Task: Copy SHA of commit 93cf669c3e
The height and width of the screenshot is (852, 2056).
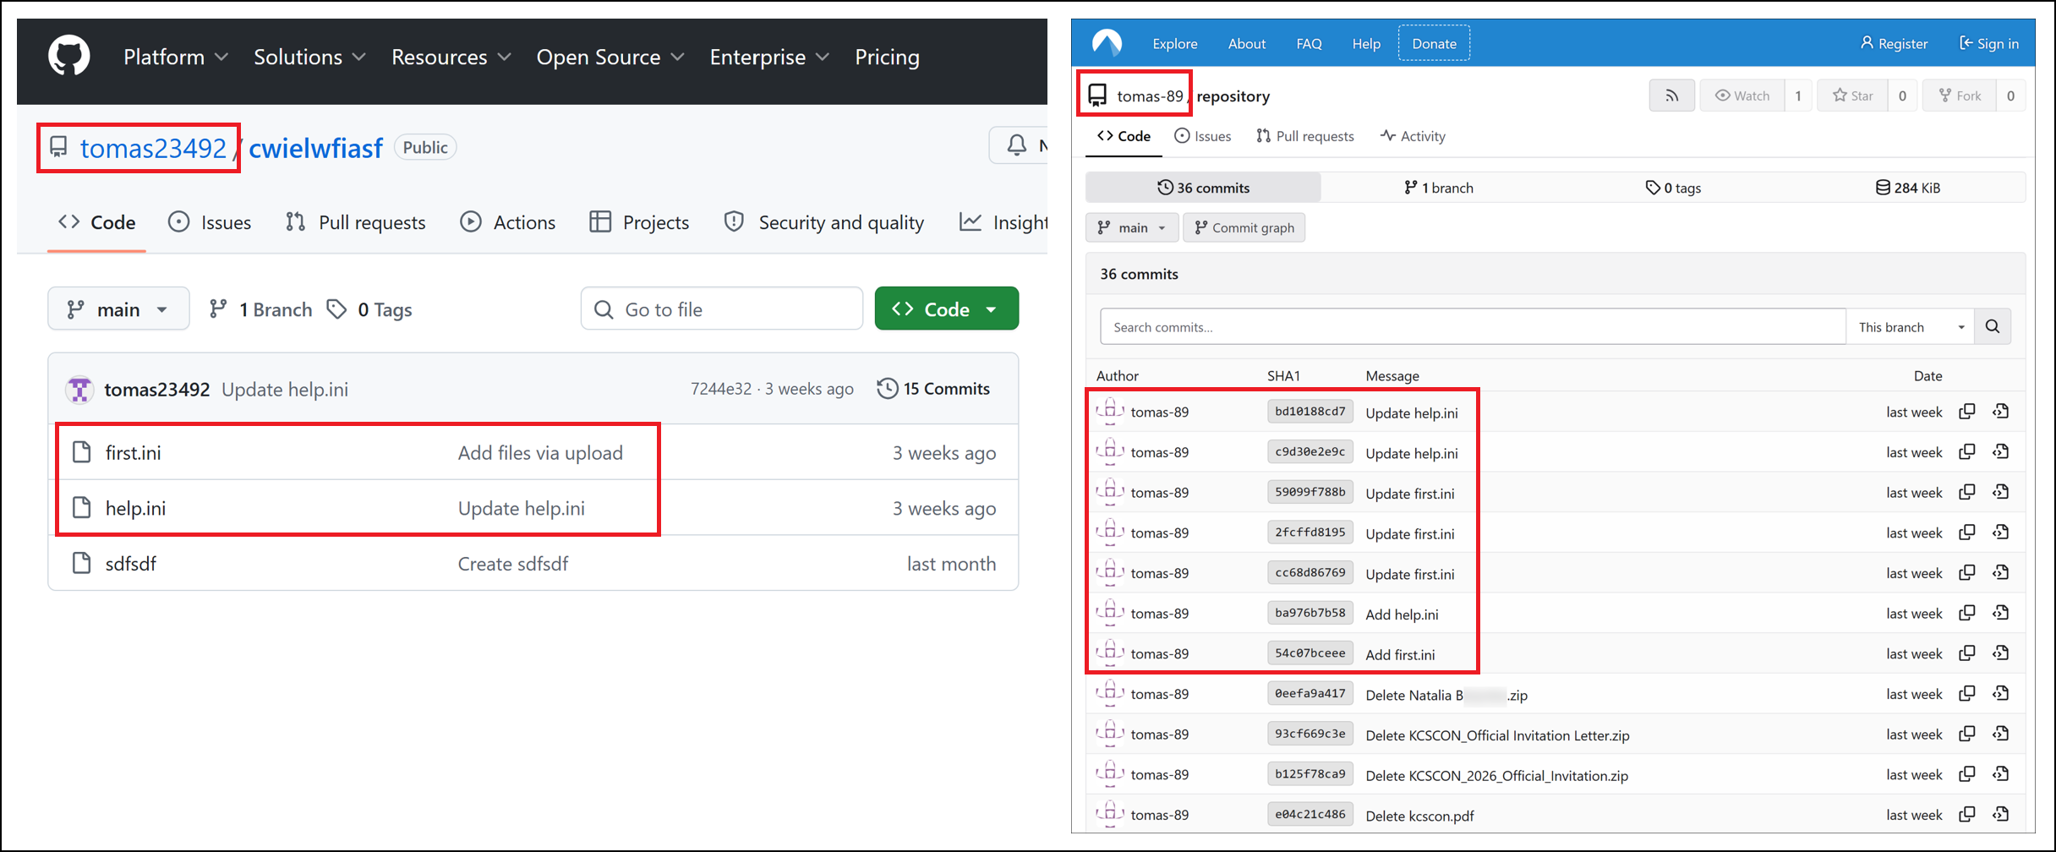Action: click(x=1967, y=734)
